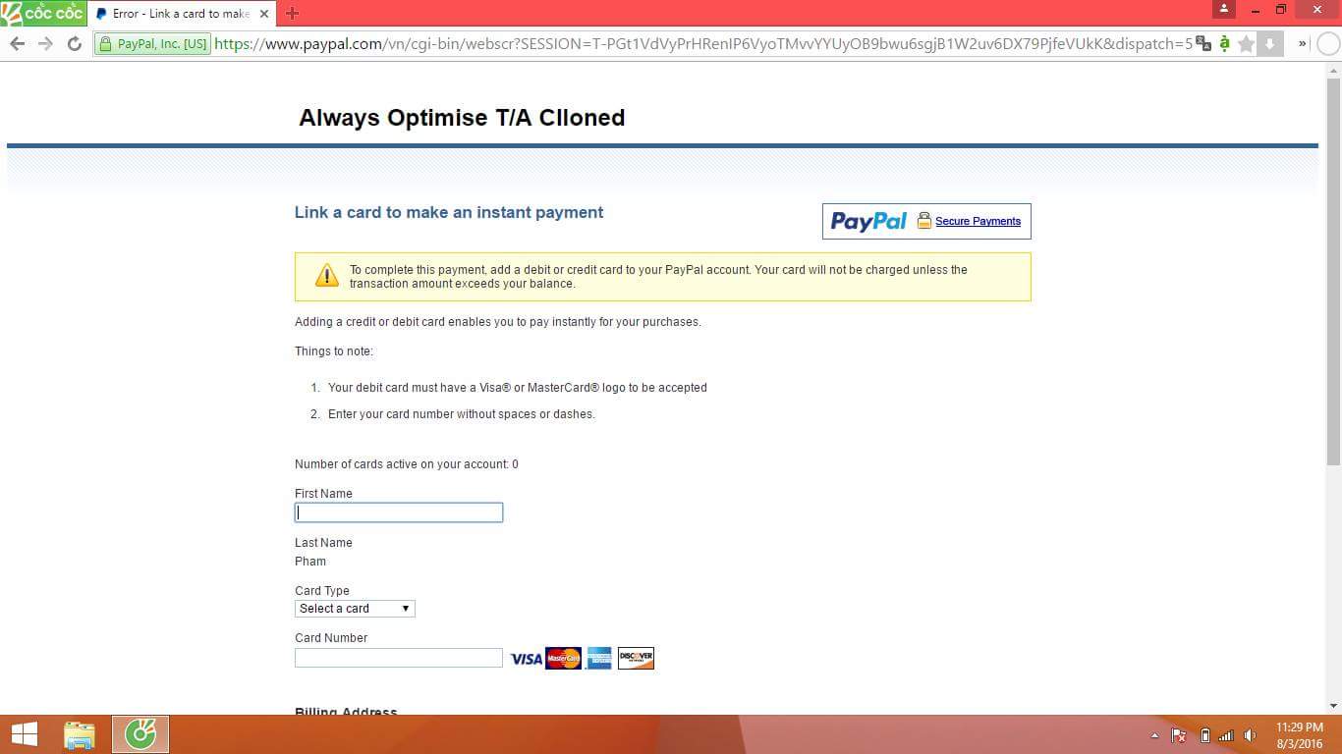Open the user profile button in the title bar

(x=1223, y=9)
